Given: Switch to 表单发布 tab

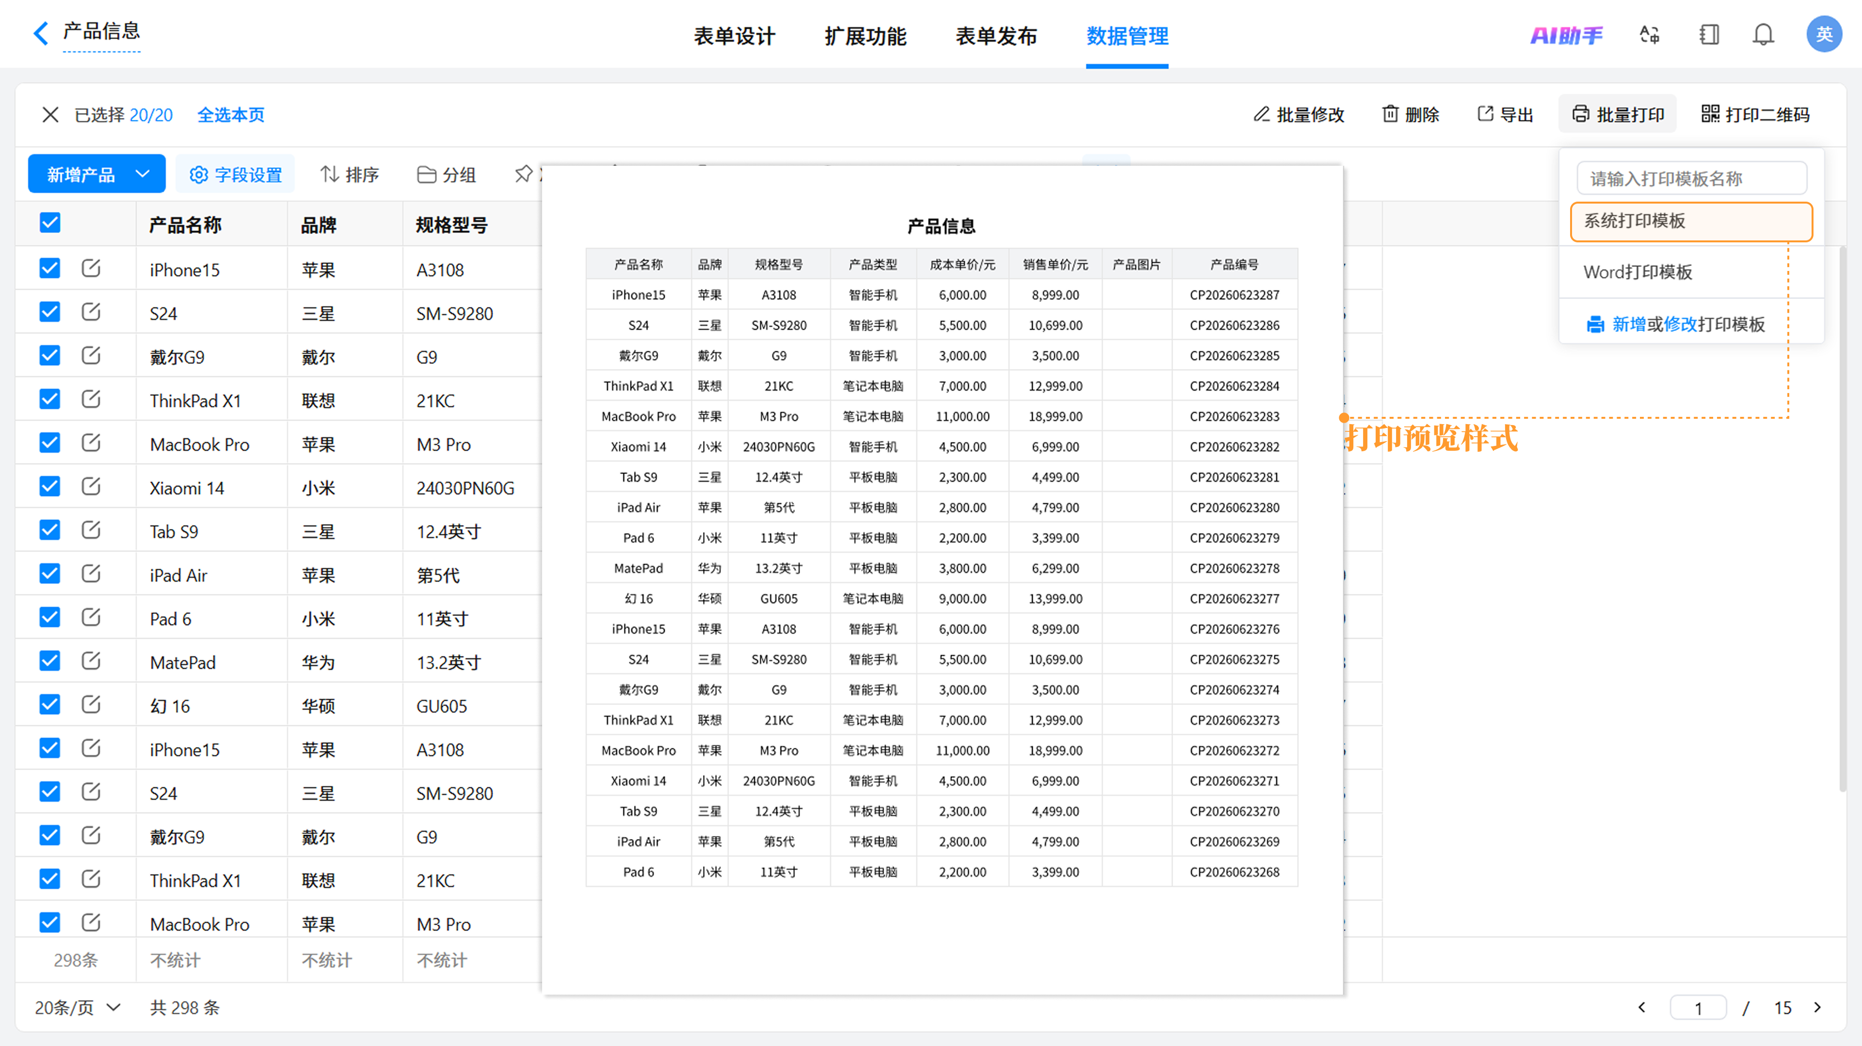Looking at the screenshot, I should click(996, 35).
